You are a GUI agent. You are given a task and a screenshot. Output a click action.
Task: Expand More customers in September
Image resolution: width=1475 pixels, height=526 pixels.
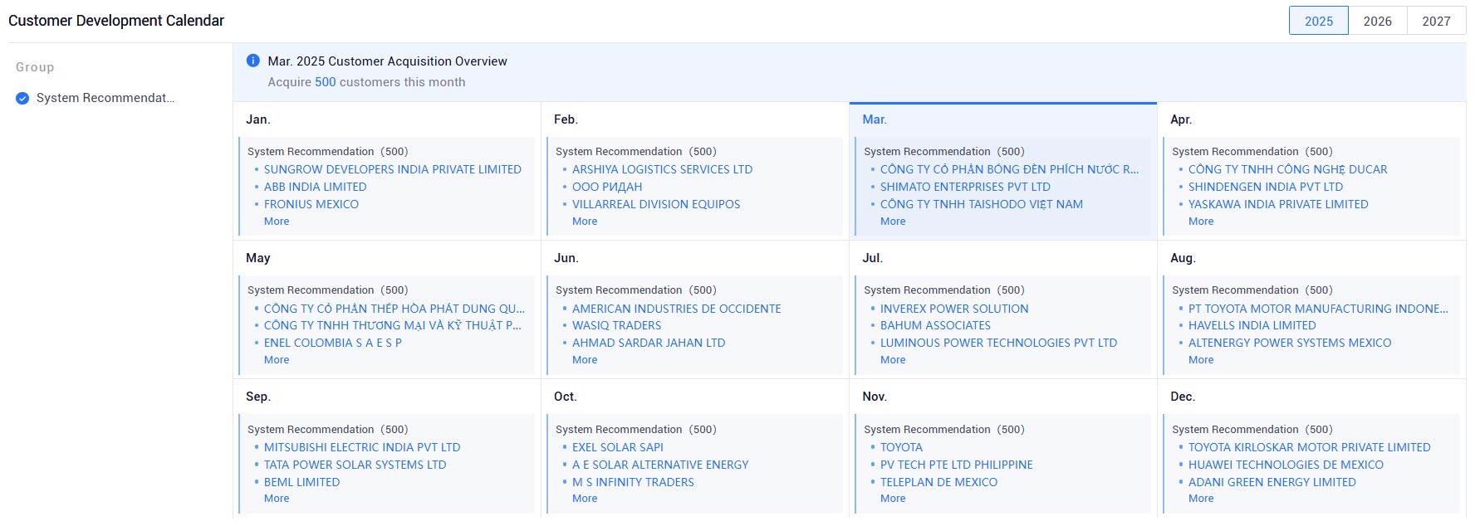point(277,499)
